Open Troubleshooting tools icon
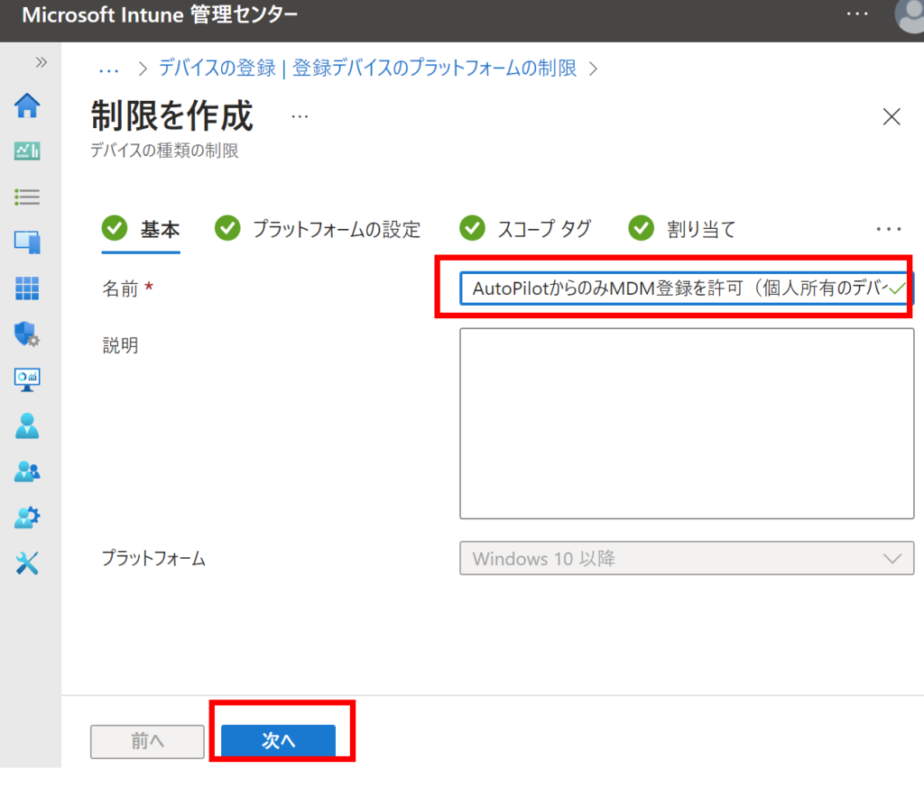This screenshot has width=924, height=787. click(x=27, y=563)
